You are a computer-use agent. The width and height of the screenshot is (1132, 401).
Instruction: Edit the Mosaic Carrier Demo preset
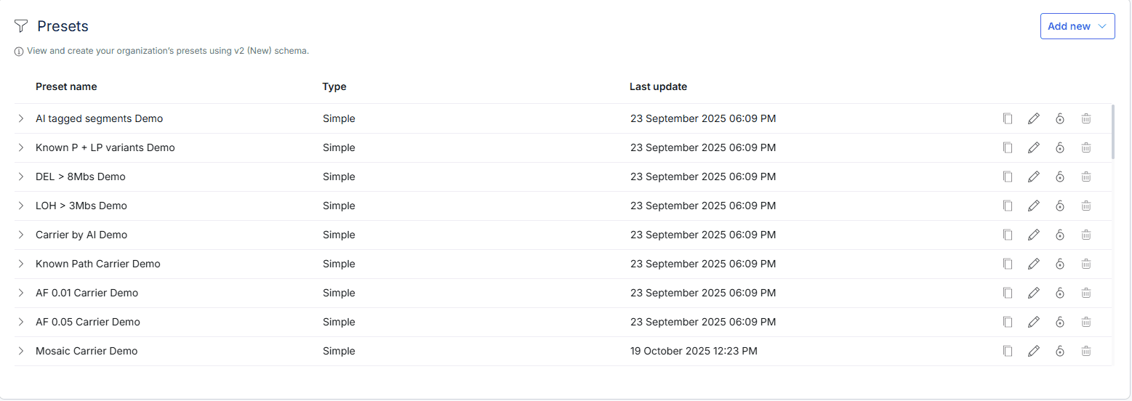click(x=1033, y=351)
